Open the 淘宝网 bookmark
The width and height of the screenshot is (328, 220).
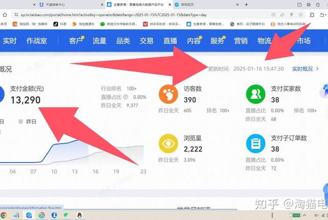point(30,24)
